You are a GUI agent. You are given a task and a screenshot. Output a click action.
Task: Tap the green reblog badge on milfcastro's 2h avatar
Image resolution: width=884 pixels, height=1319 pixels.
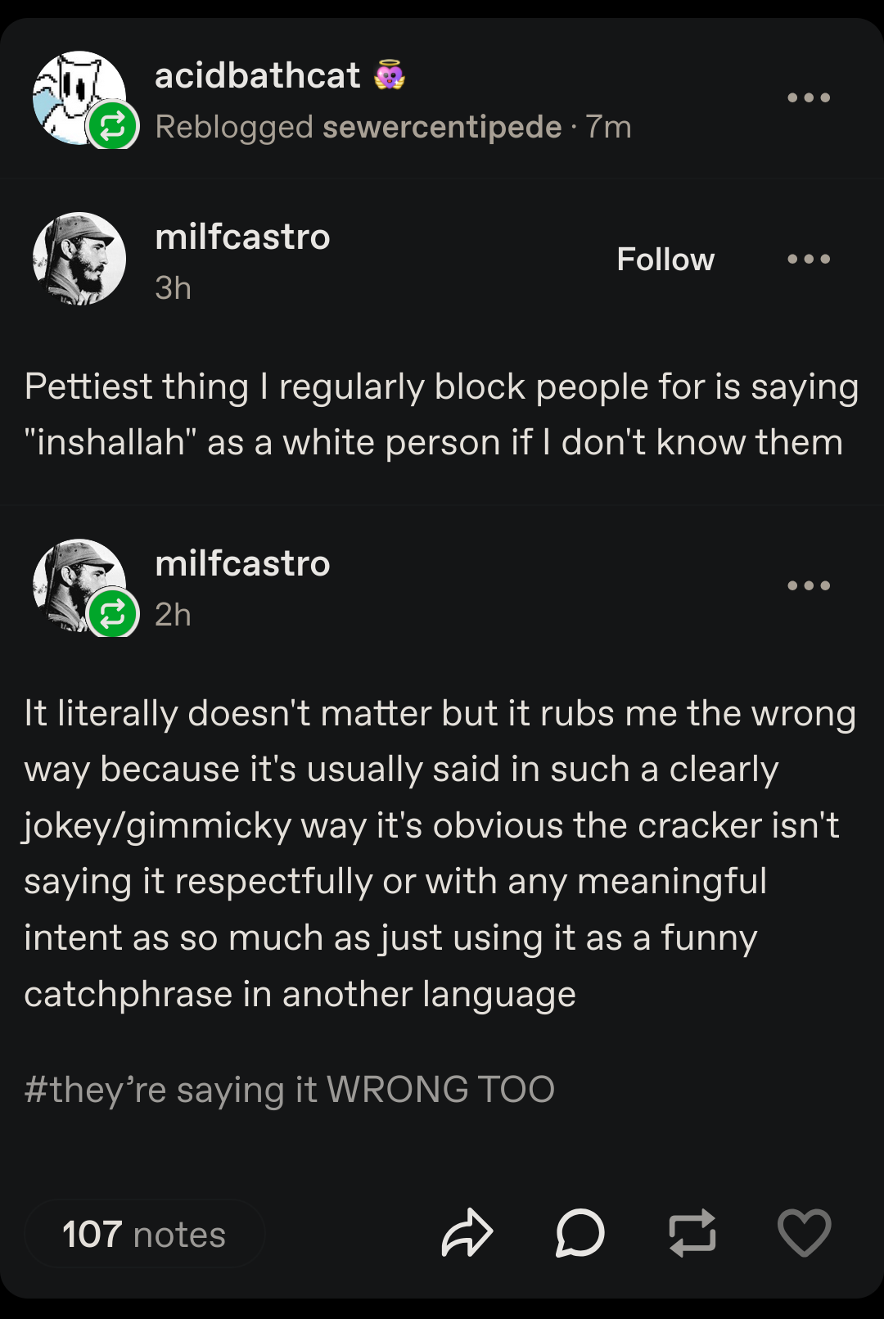point(112,614)
